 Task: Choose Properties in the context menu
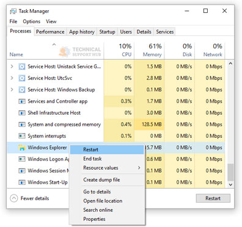pos(107,219)
